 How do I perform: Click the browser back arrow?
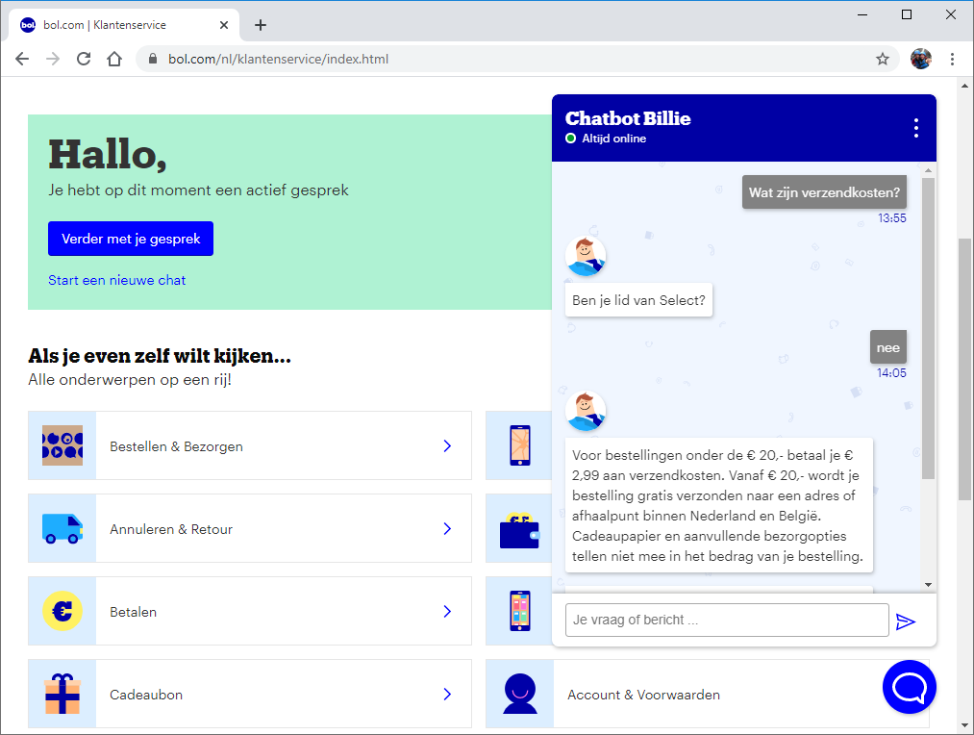(22, 59)
